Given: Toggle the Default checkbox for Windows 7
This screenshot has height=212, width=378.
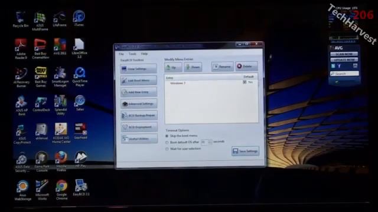Looking at the screenshot, I should (245, 82).
